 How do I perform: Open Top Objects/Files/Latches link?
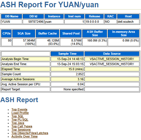coord(30,133)
